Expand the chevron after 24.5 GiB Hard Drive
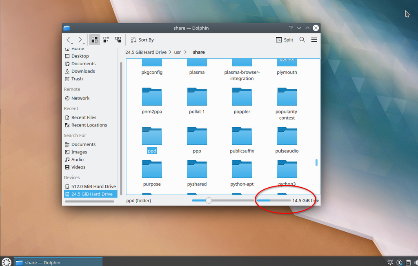This screenshot has height=266, width=418. 170,52
